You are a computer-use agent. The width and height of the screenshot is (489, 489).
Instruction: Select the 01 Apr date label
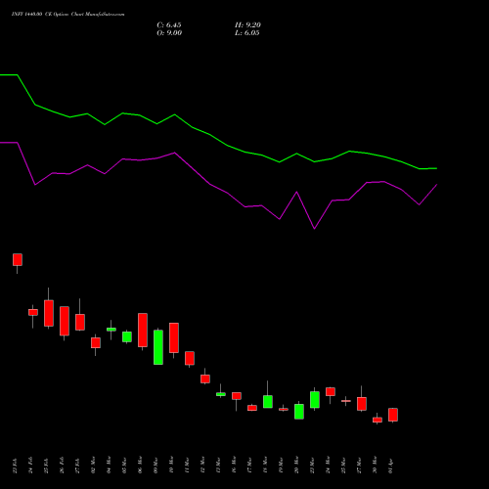click(391, 466)
